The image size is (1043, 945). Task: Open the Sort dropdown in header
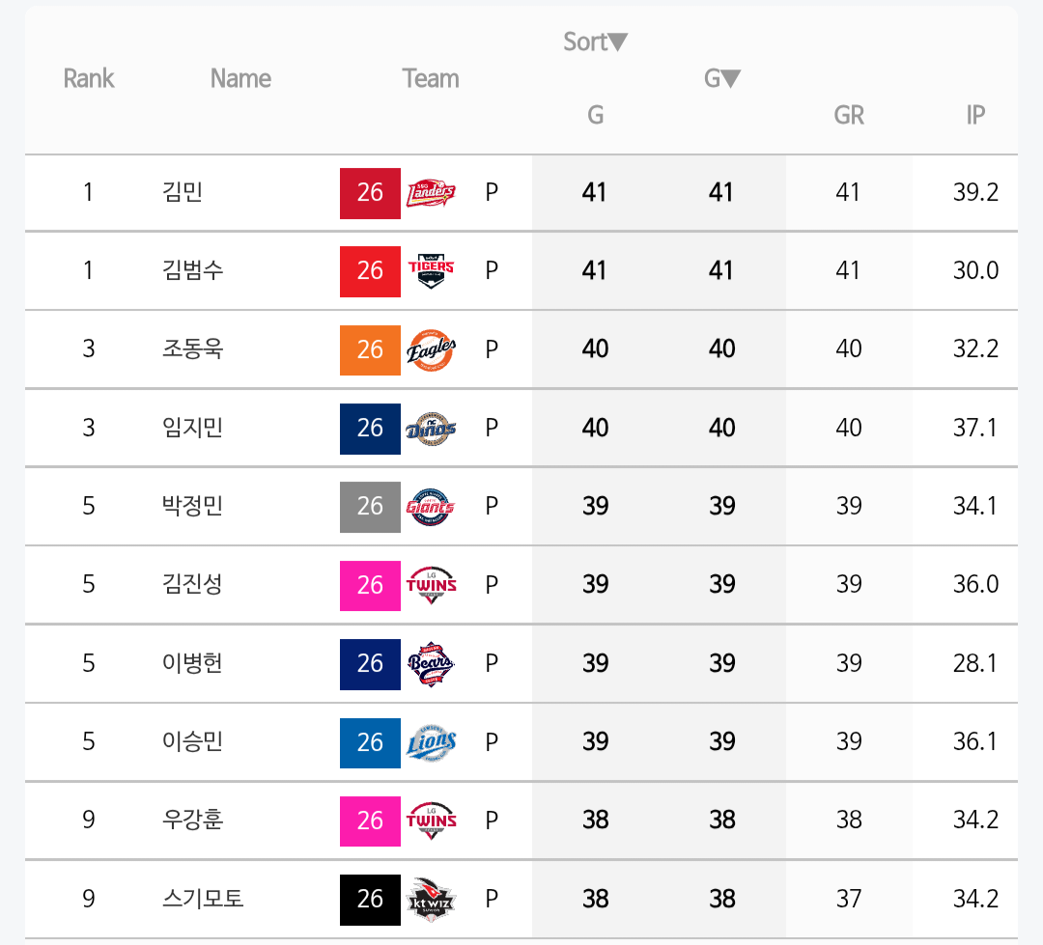[x=595, y=42]
